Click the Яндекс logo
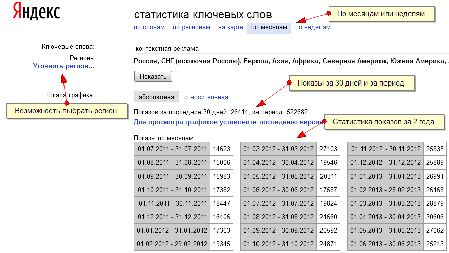 coord(36,11)
